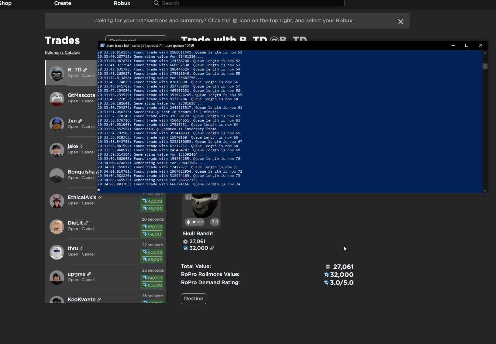Click the link icon next to upgme
The image size is (496, 344).
point(89,274)
